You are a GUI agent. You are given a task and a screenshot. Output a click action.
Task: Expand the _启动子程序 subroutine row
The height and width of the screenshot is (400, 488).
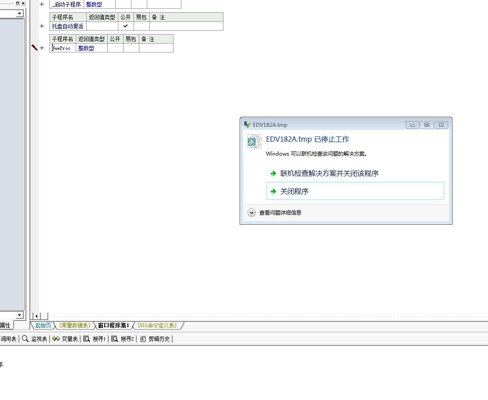click(x=42, y=4)
